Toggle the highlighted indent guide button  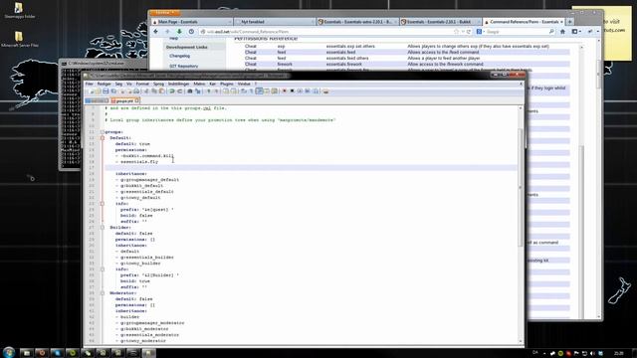[x=259, y=90]
